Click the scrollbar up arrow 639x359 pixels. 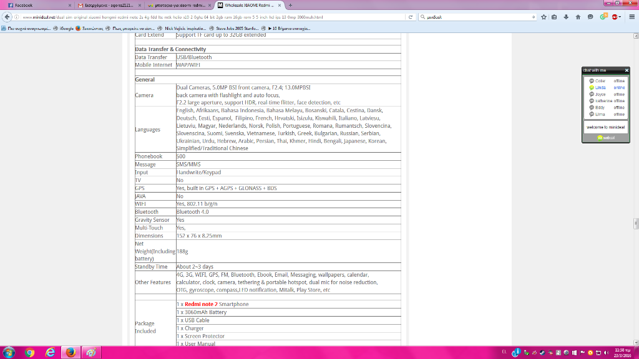click(x=636, y=36)
